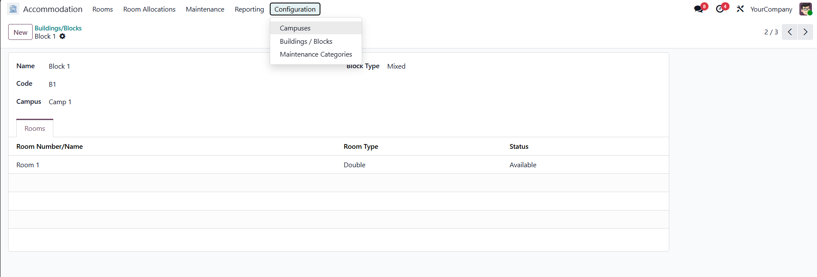Choose Buildings / Blocks menu entry

[x=306, y=42]
